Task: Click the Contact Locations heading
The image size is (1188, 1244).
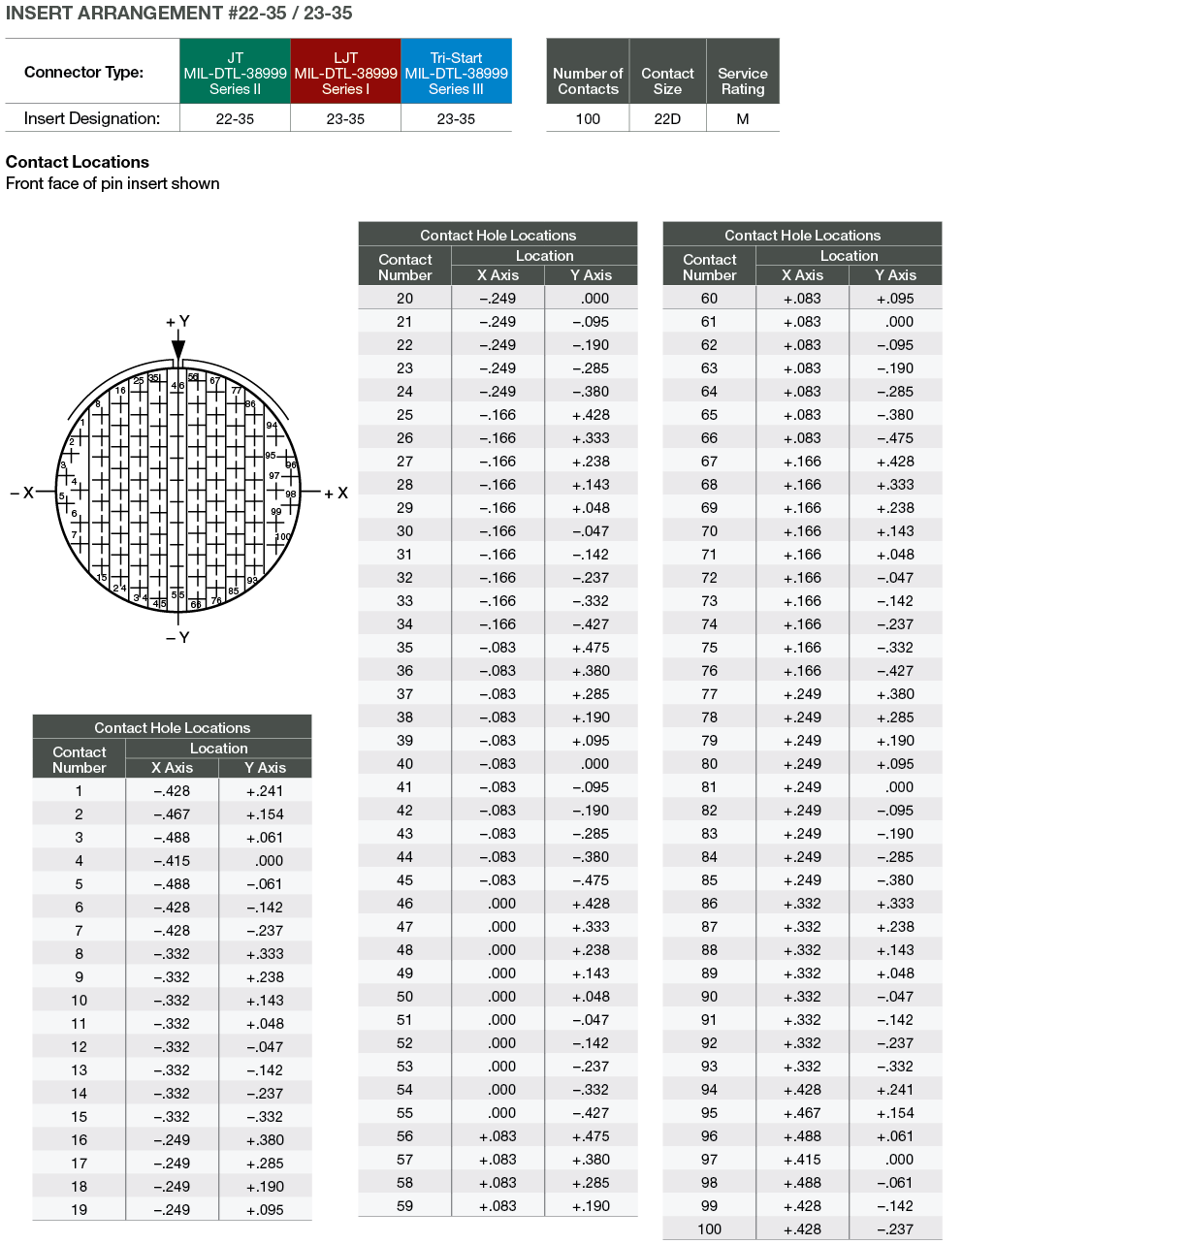Action: (78, 162)
